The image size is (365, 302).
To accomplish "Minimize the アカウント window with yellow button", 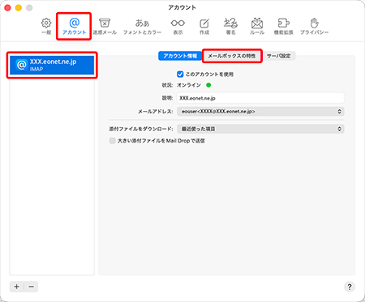I will tap(19, 8).
